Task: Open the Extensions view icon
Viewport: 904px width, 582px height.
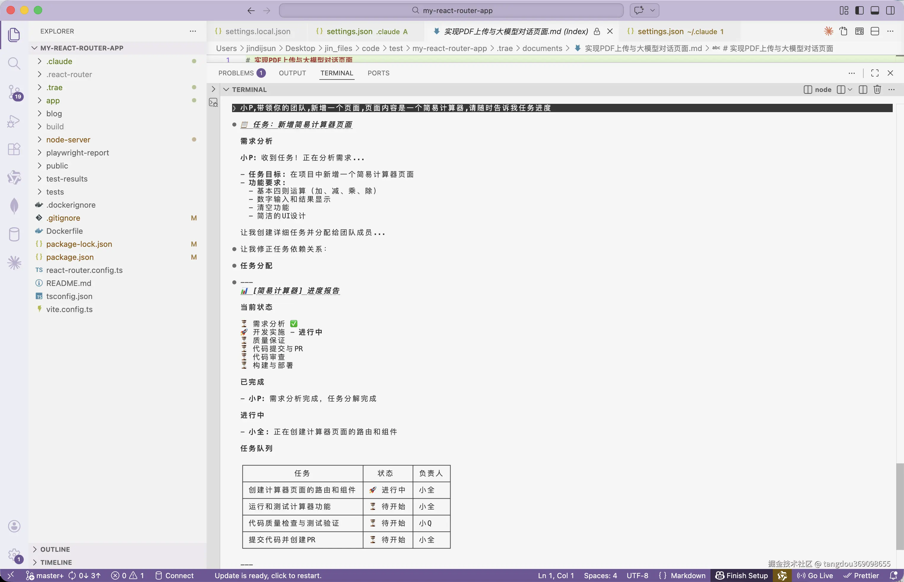Action: 14,149
